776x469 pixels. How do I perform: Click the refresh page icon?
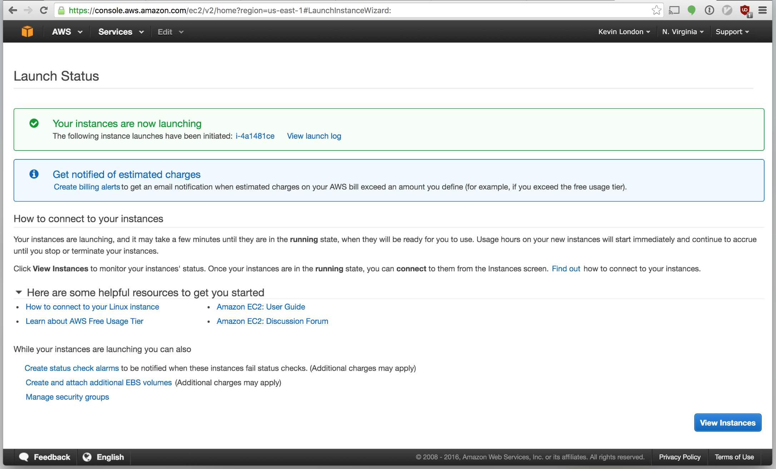(x=40, y=10)
